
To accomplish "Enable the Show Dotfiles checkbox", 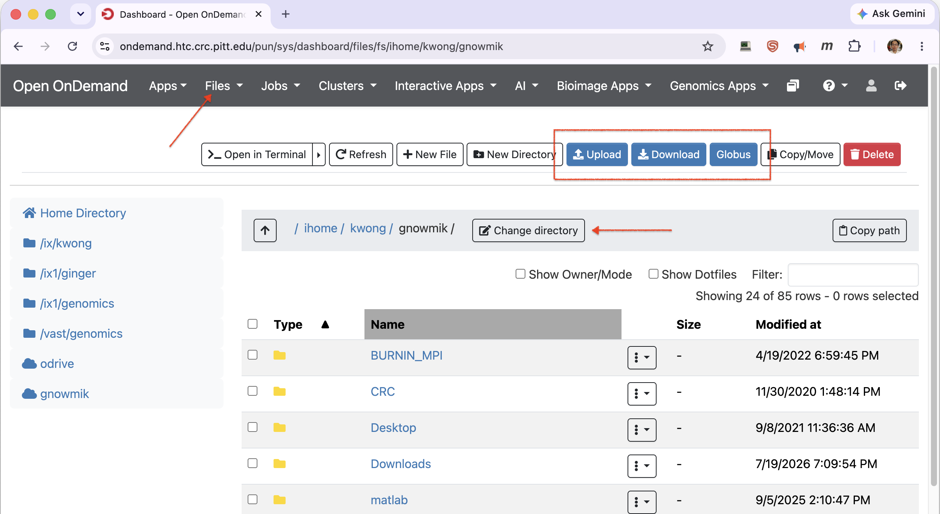I will coord(653,274).
